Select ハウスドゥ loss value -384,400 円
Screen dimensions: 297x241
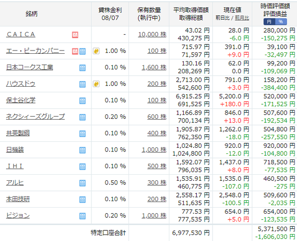coord(278,88)
